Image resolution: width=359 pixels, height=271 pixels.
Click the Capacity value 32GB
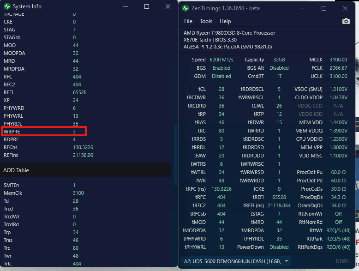(279, 60)
